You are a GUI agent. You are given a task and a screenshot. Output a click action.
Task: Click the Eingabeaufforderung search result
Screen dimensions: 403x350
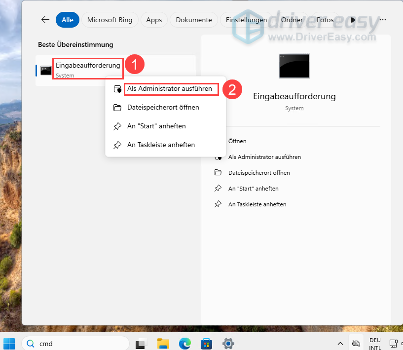[x=115, y=70]
